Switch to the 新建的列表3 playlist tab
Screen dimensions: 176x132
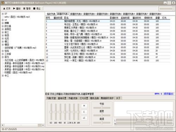pyautogui.click(x=89, y=14)
